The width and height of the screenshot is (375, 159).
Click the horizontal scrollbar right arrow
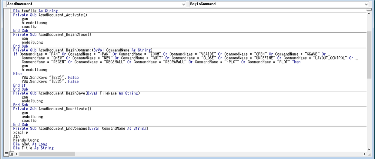pyautogui.click(x=364, y=154)
